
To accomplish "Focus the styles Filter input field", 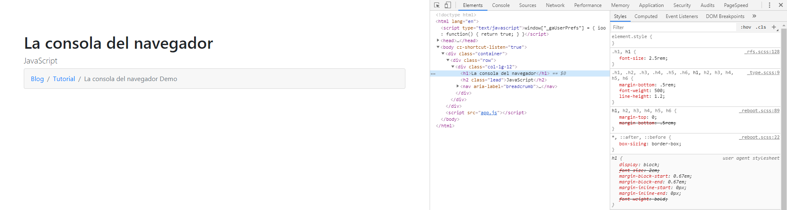I will [673, 27].
